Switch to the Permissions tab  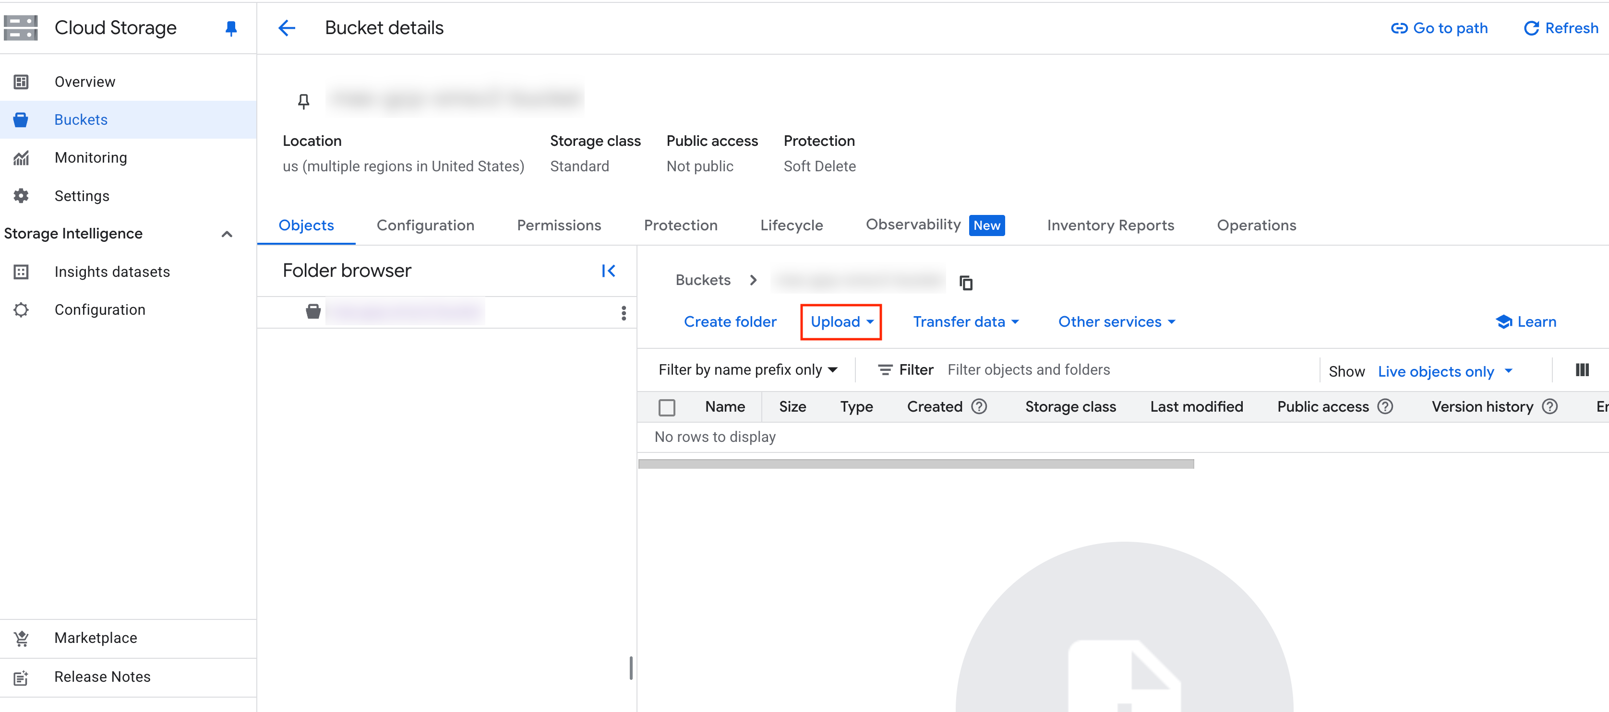pyautogui.click(x=558, y=225)
